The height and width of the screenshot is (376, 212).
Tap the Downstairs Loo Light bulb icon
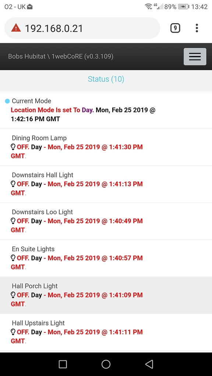(13, 221)
